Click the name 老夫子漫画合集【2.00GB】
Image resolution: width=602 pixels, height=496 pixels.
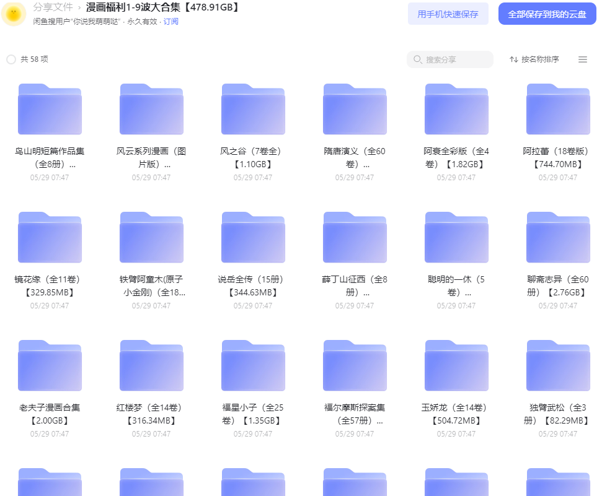50,414
